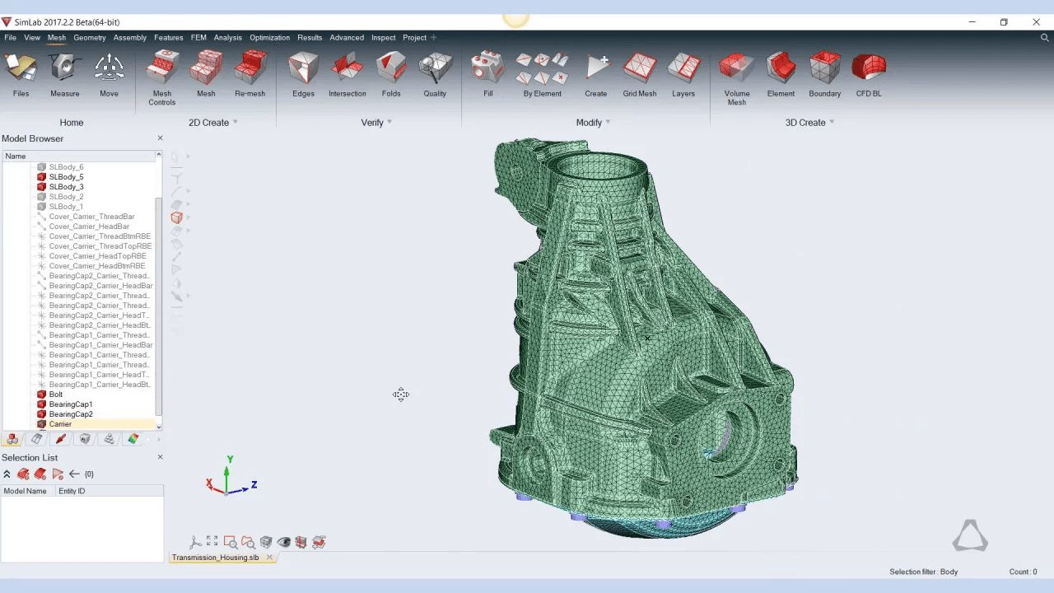1054x593 pixels.
Task: Click the Intersection verify icon
Action: 347,76
